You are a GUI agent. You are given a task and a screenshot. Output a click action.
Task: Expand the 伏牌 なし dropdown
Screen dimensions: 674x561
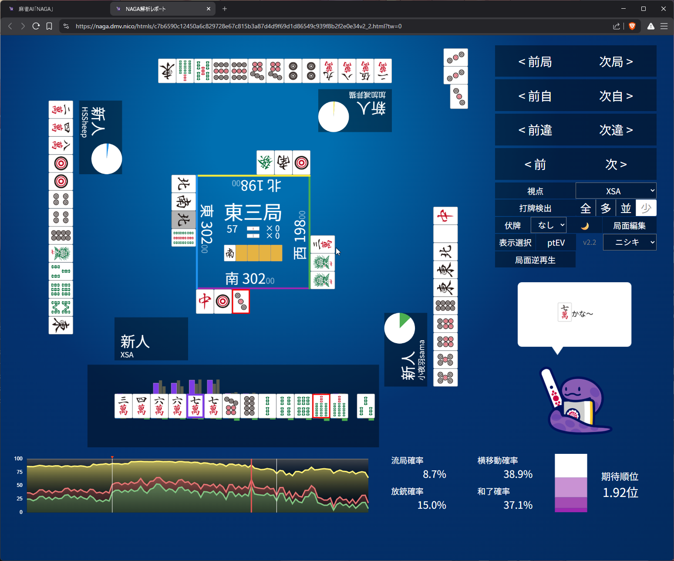tap(549, 225)
